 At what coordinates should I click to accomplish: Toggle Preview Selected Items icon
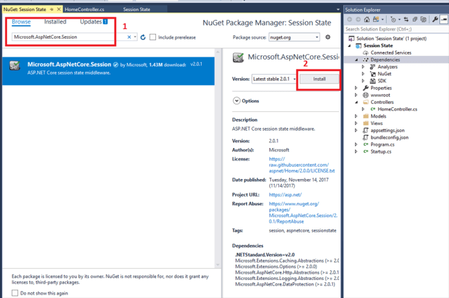point(443,19)
